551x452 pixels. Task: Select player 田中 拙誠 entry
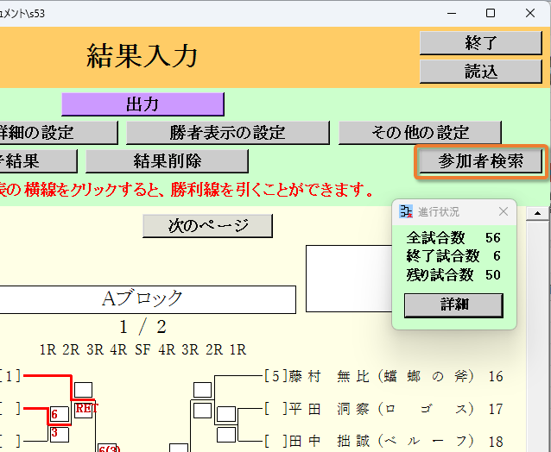pyautogui.click(x=381, y=441)
